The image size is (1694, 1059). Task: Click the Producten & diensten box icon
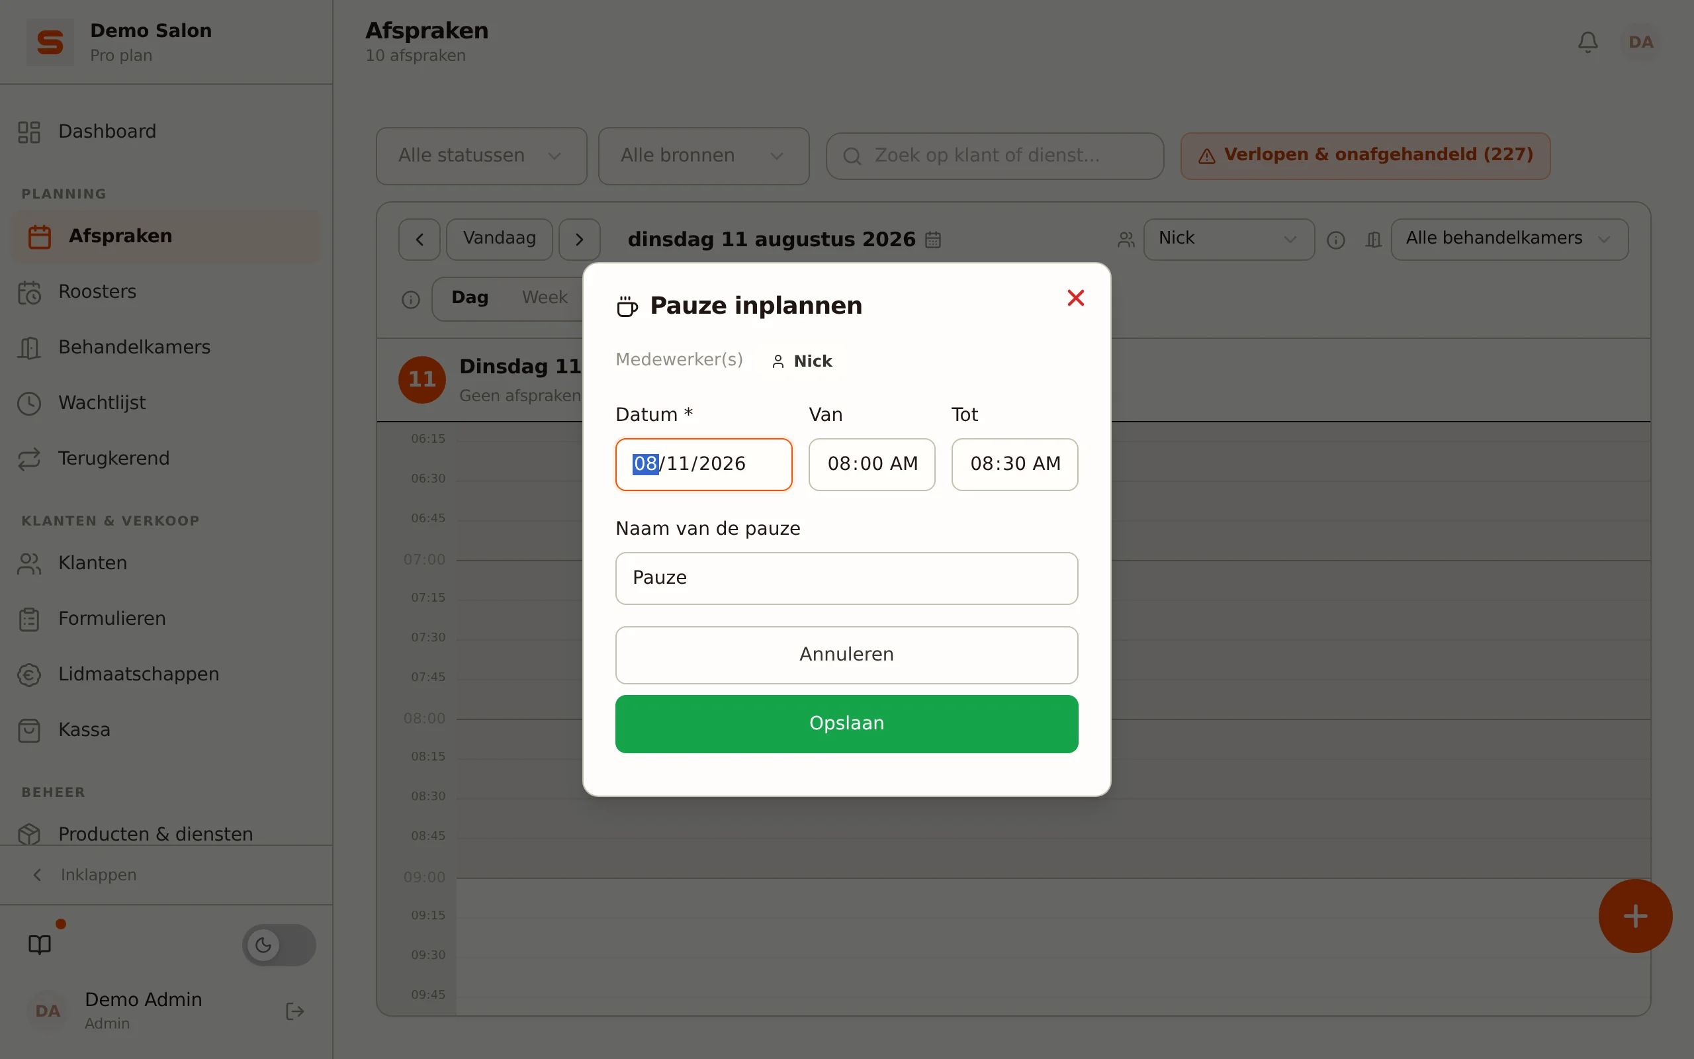click(x=28, y=833)
